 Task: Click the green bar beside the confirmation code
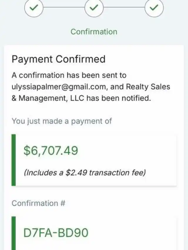[14, 233]
